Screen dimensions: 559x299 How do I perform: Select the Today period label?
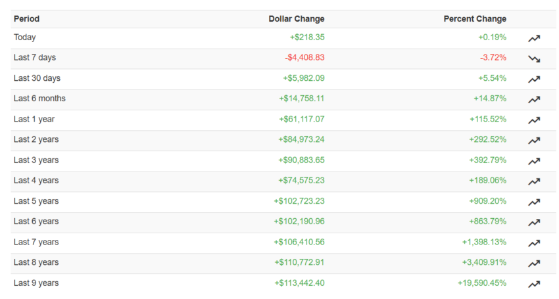click(25, 37)
